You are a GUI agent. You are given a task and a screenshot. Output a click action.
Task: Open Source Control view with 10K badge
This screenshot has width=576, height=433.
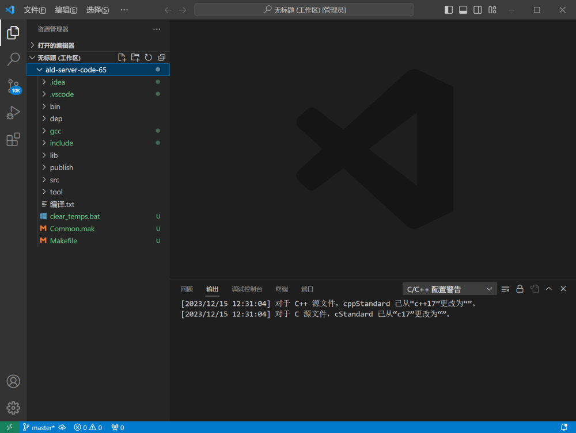pyautogui.click(x=13, y=86)
